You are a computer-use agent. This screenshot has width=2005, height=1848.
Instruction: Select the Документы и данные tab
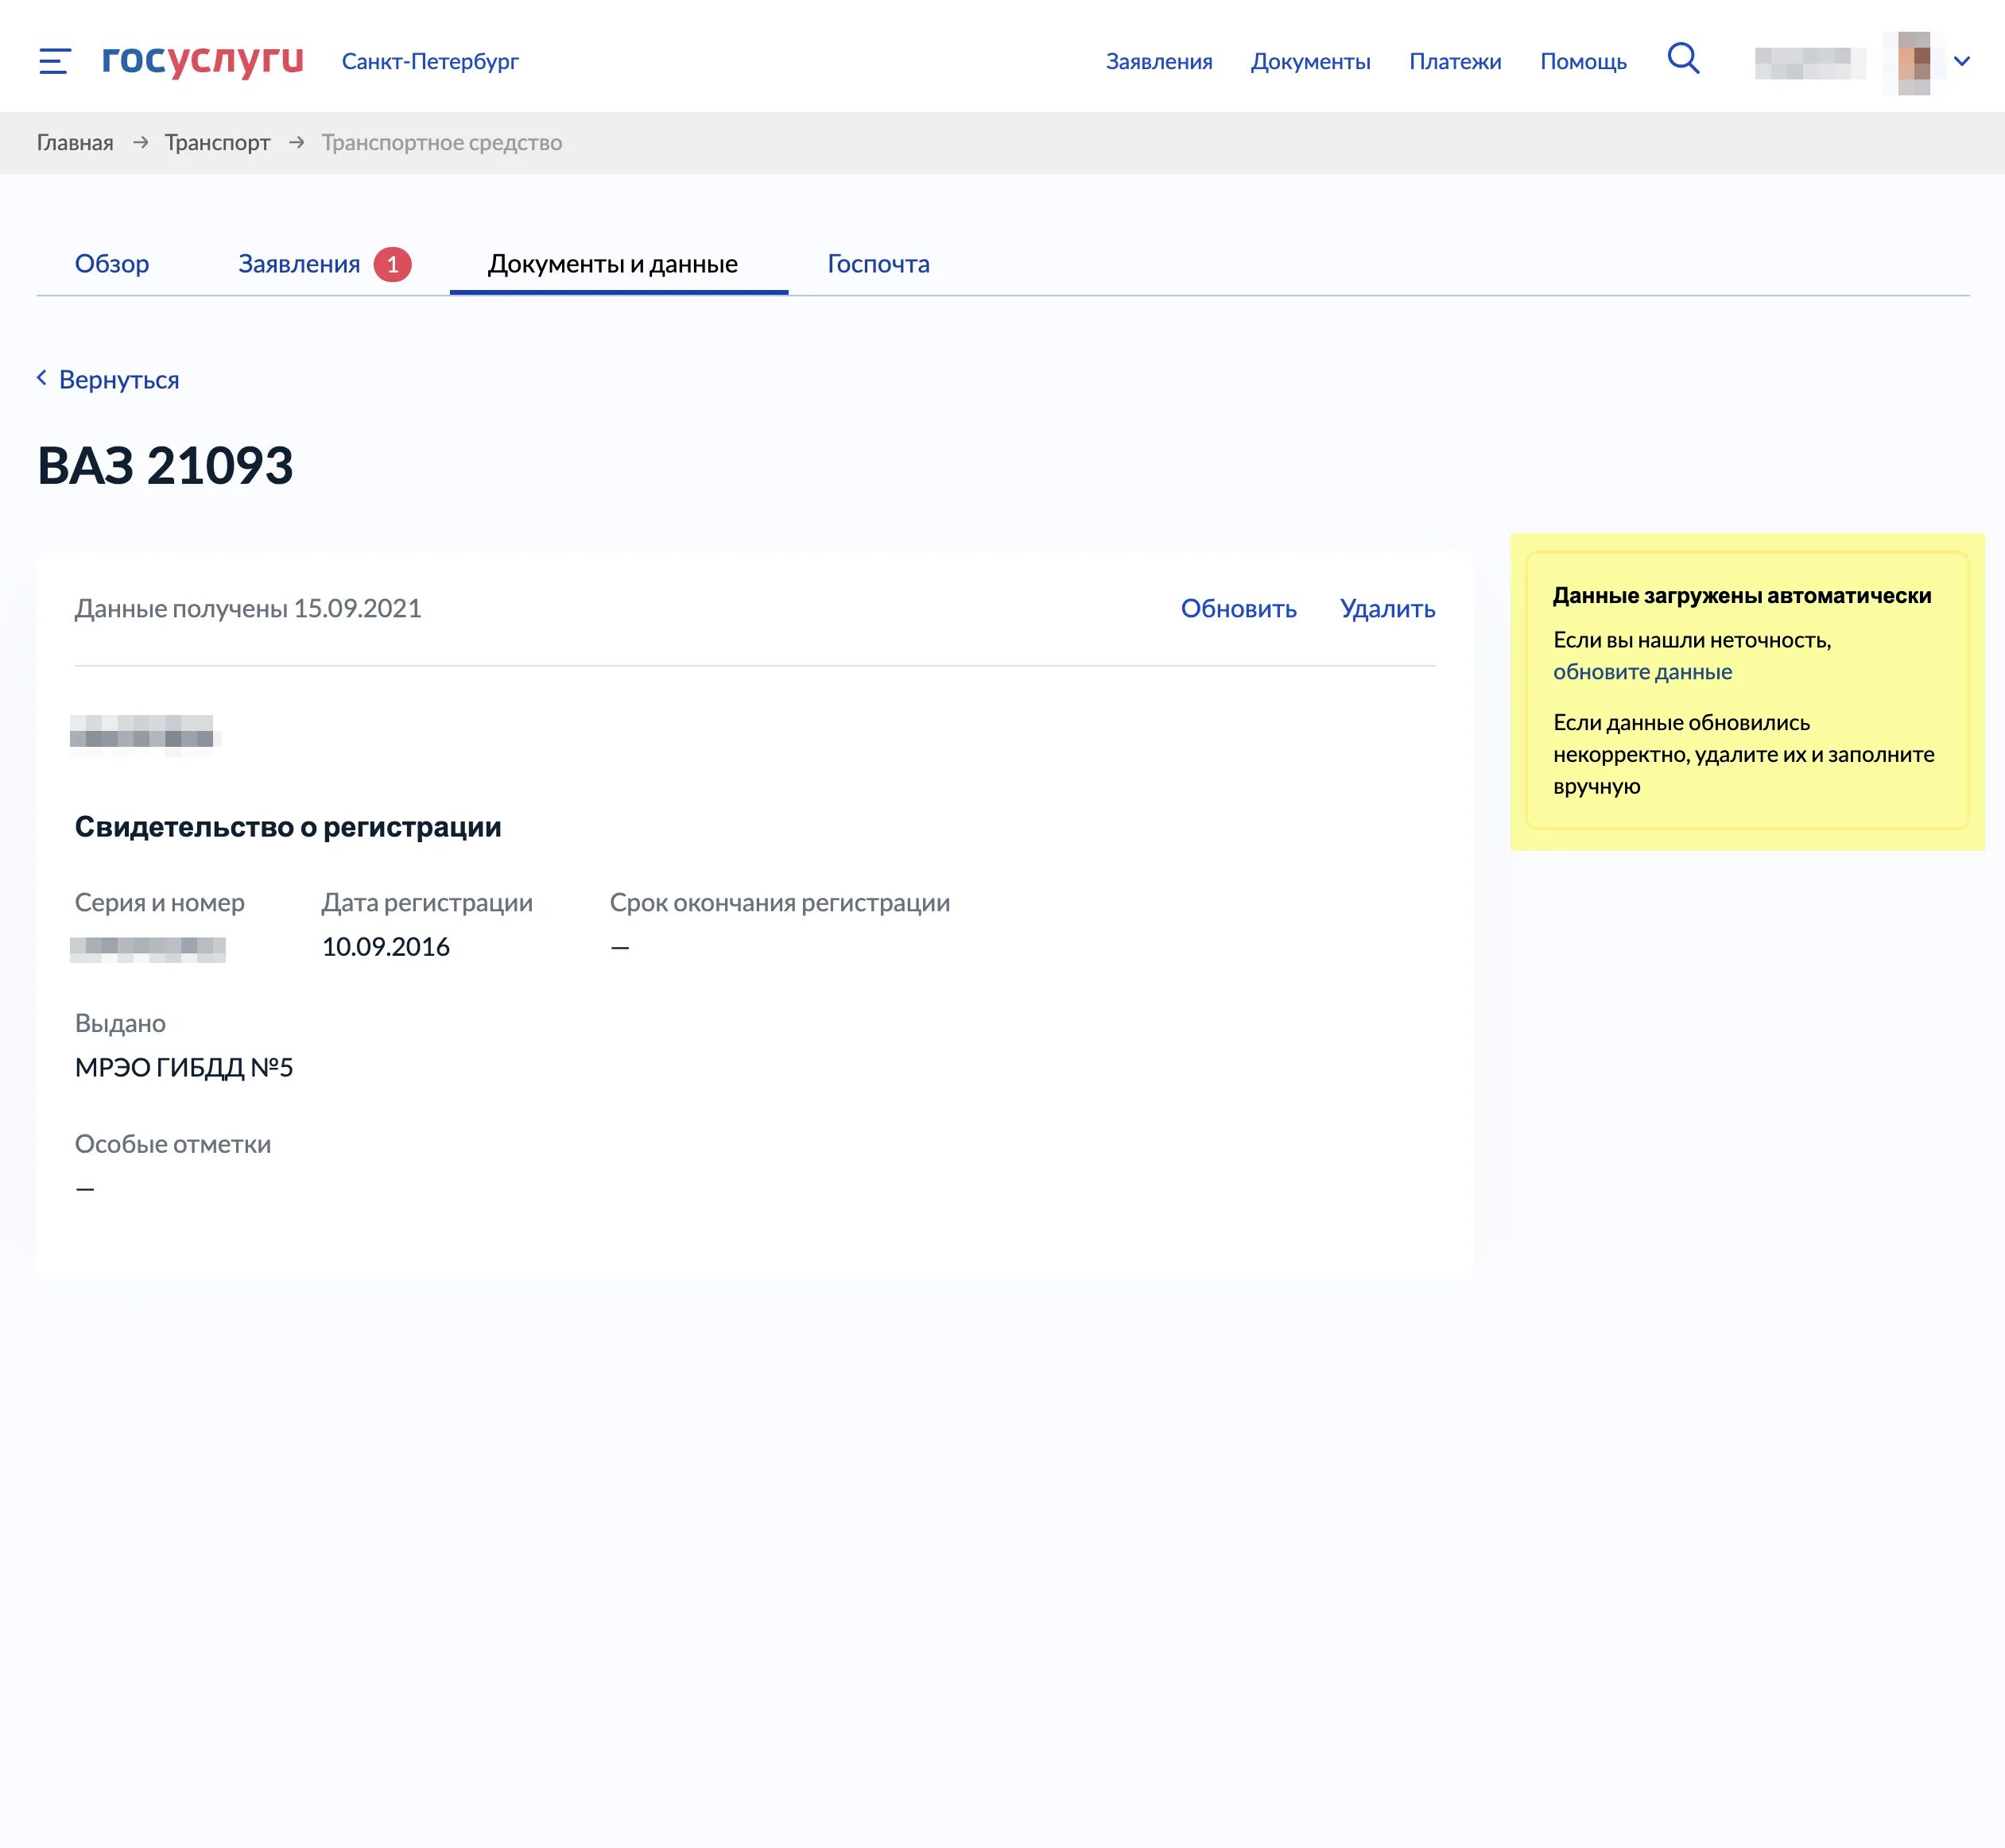(612, 264)
